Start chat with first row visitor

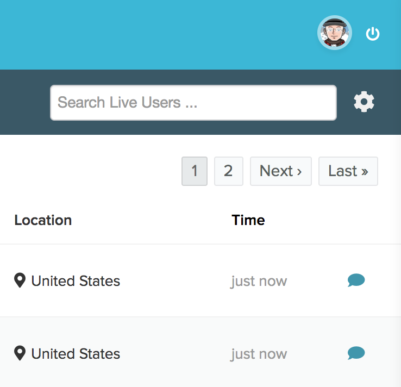click(356, 280)
